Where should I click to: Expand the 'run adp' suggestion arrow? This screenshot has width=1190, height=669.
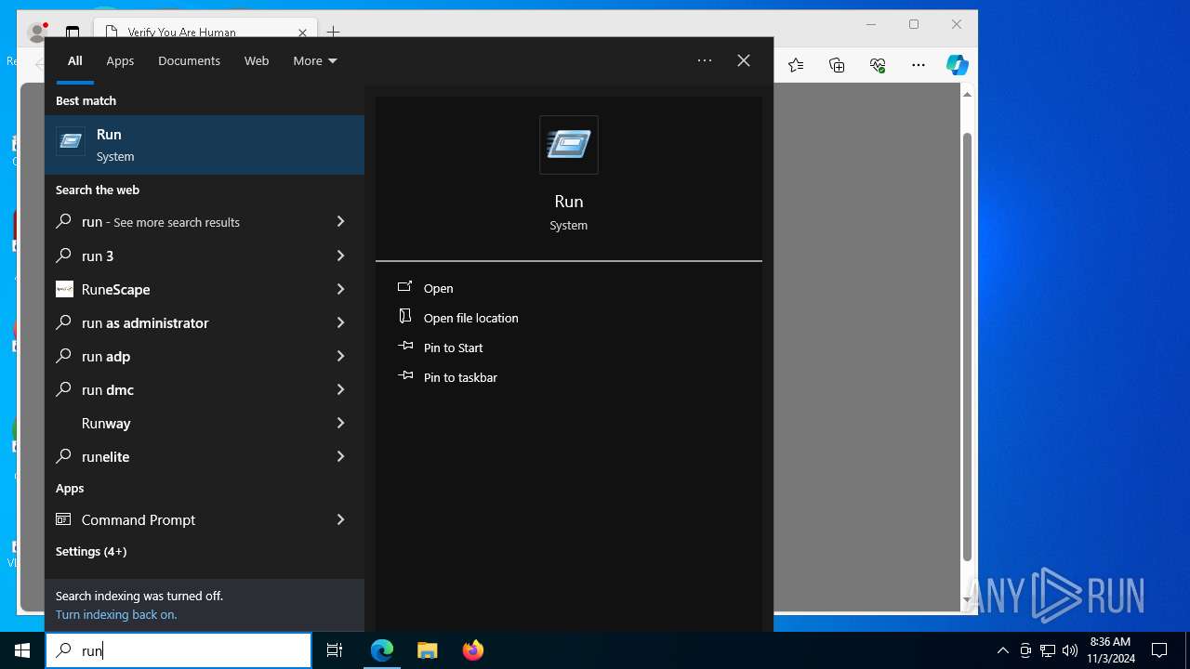[x=340, y=356]
